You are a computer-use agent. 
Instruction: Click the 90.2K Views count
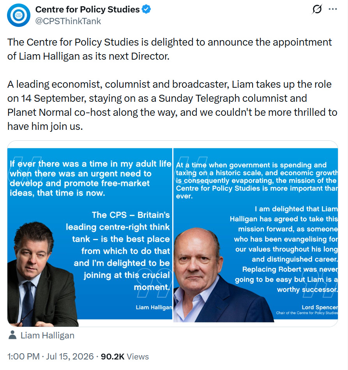(x=125, y=356)
